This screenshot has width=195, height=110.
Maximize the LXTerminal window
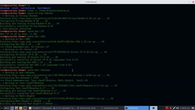(x=189, y=2)
